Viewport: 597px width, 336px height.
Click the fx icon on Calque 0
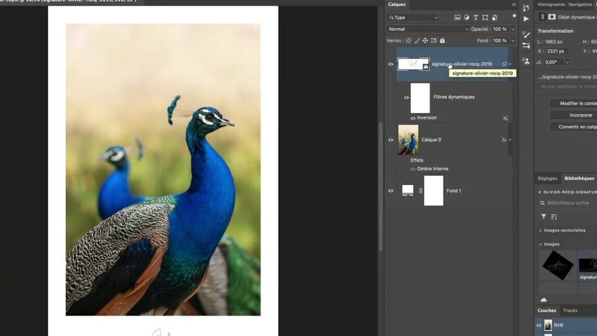coord(504,140)
